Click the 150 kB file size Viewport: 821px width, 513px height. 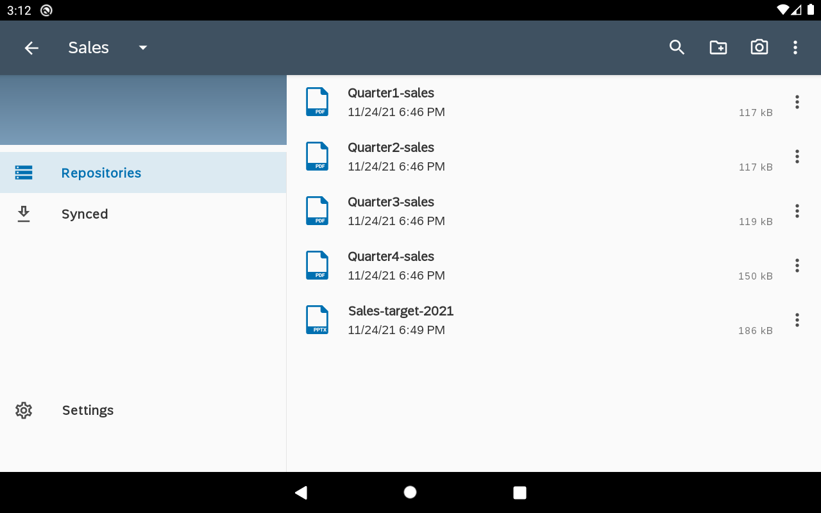click(756, 276)
